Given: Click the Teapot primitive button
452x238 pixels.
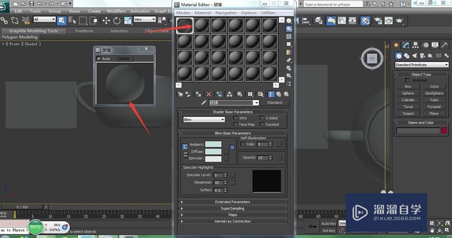Looking at the screenshot, I should point(408,113).
